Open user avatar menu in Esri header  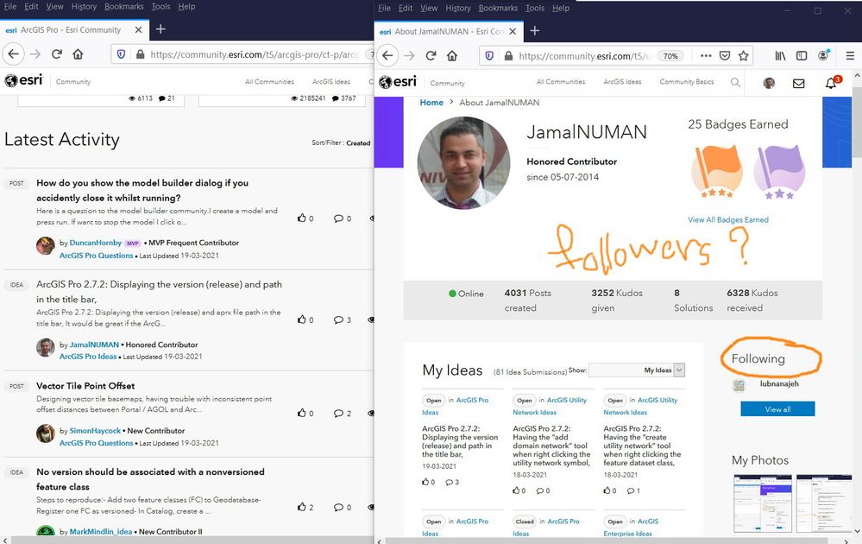[769, 83]
